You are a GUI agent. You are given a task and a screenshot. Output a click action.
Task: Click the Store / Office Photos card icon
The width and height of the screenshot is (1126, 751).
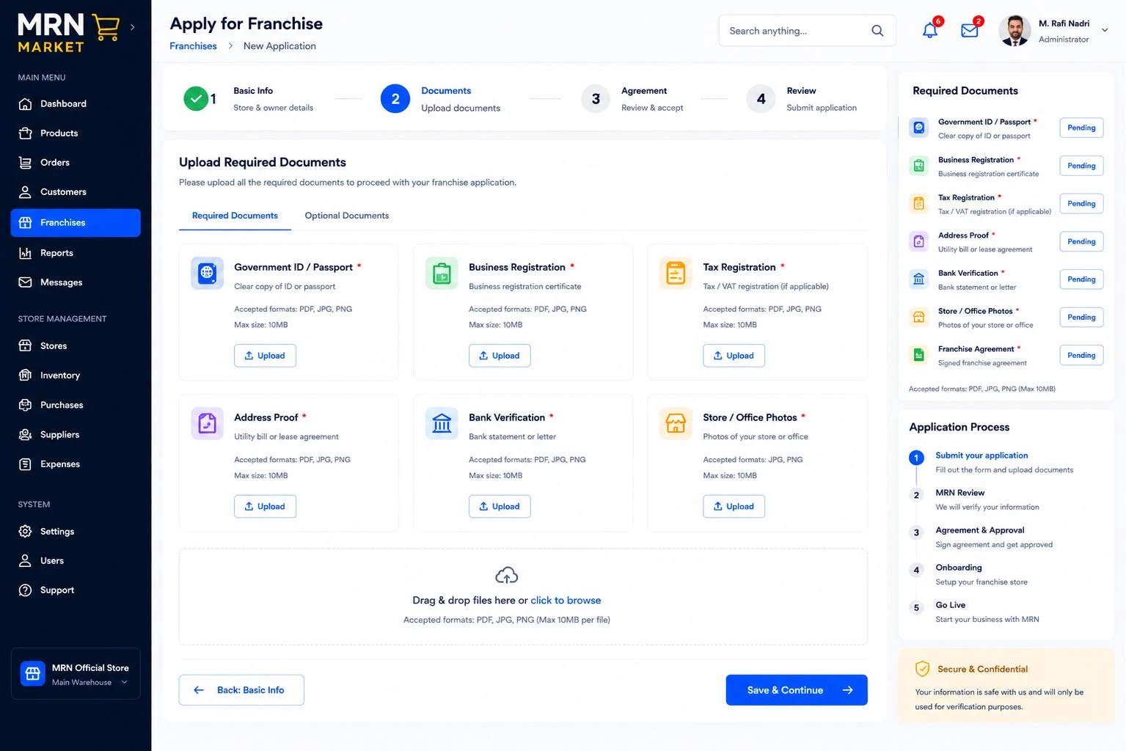tap(676, 423)
